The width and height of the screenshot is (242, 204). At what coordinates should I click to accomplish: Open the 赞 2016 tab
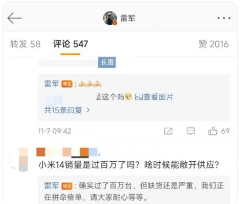(213, 44)
